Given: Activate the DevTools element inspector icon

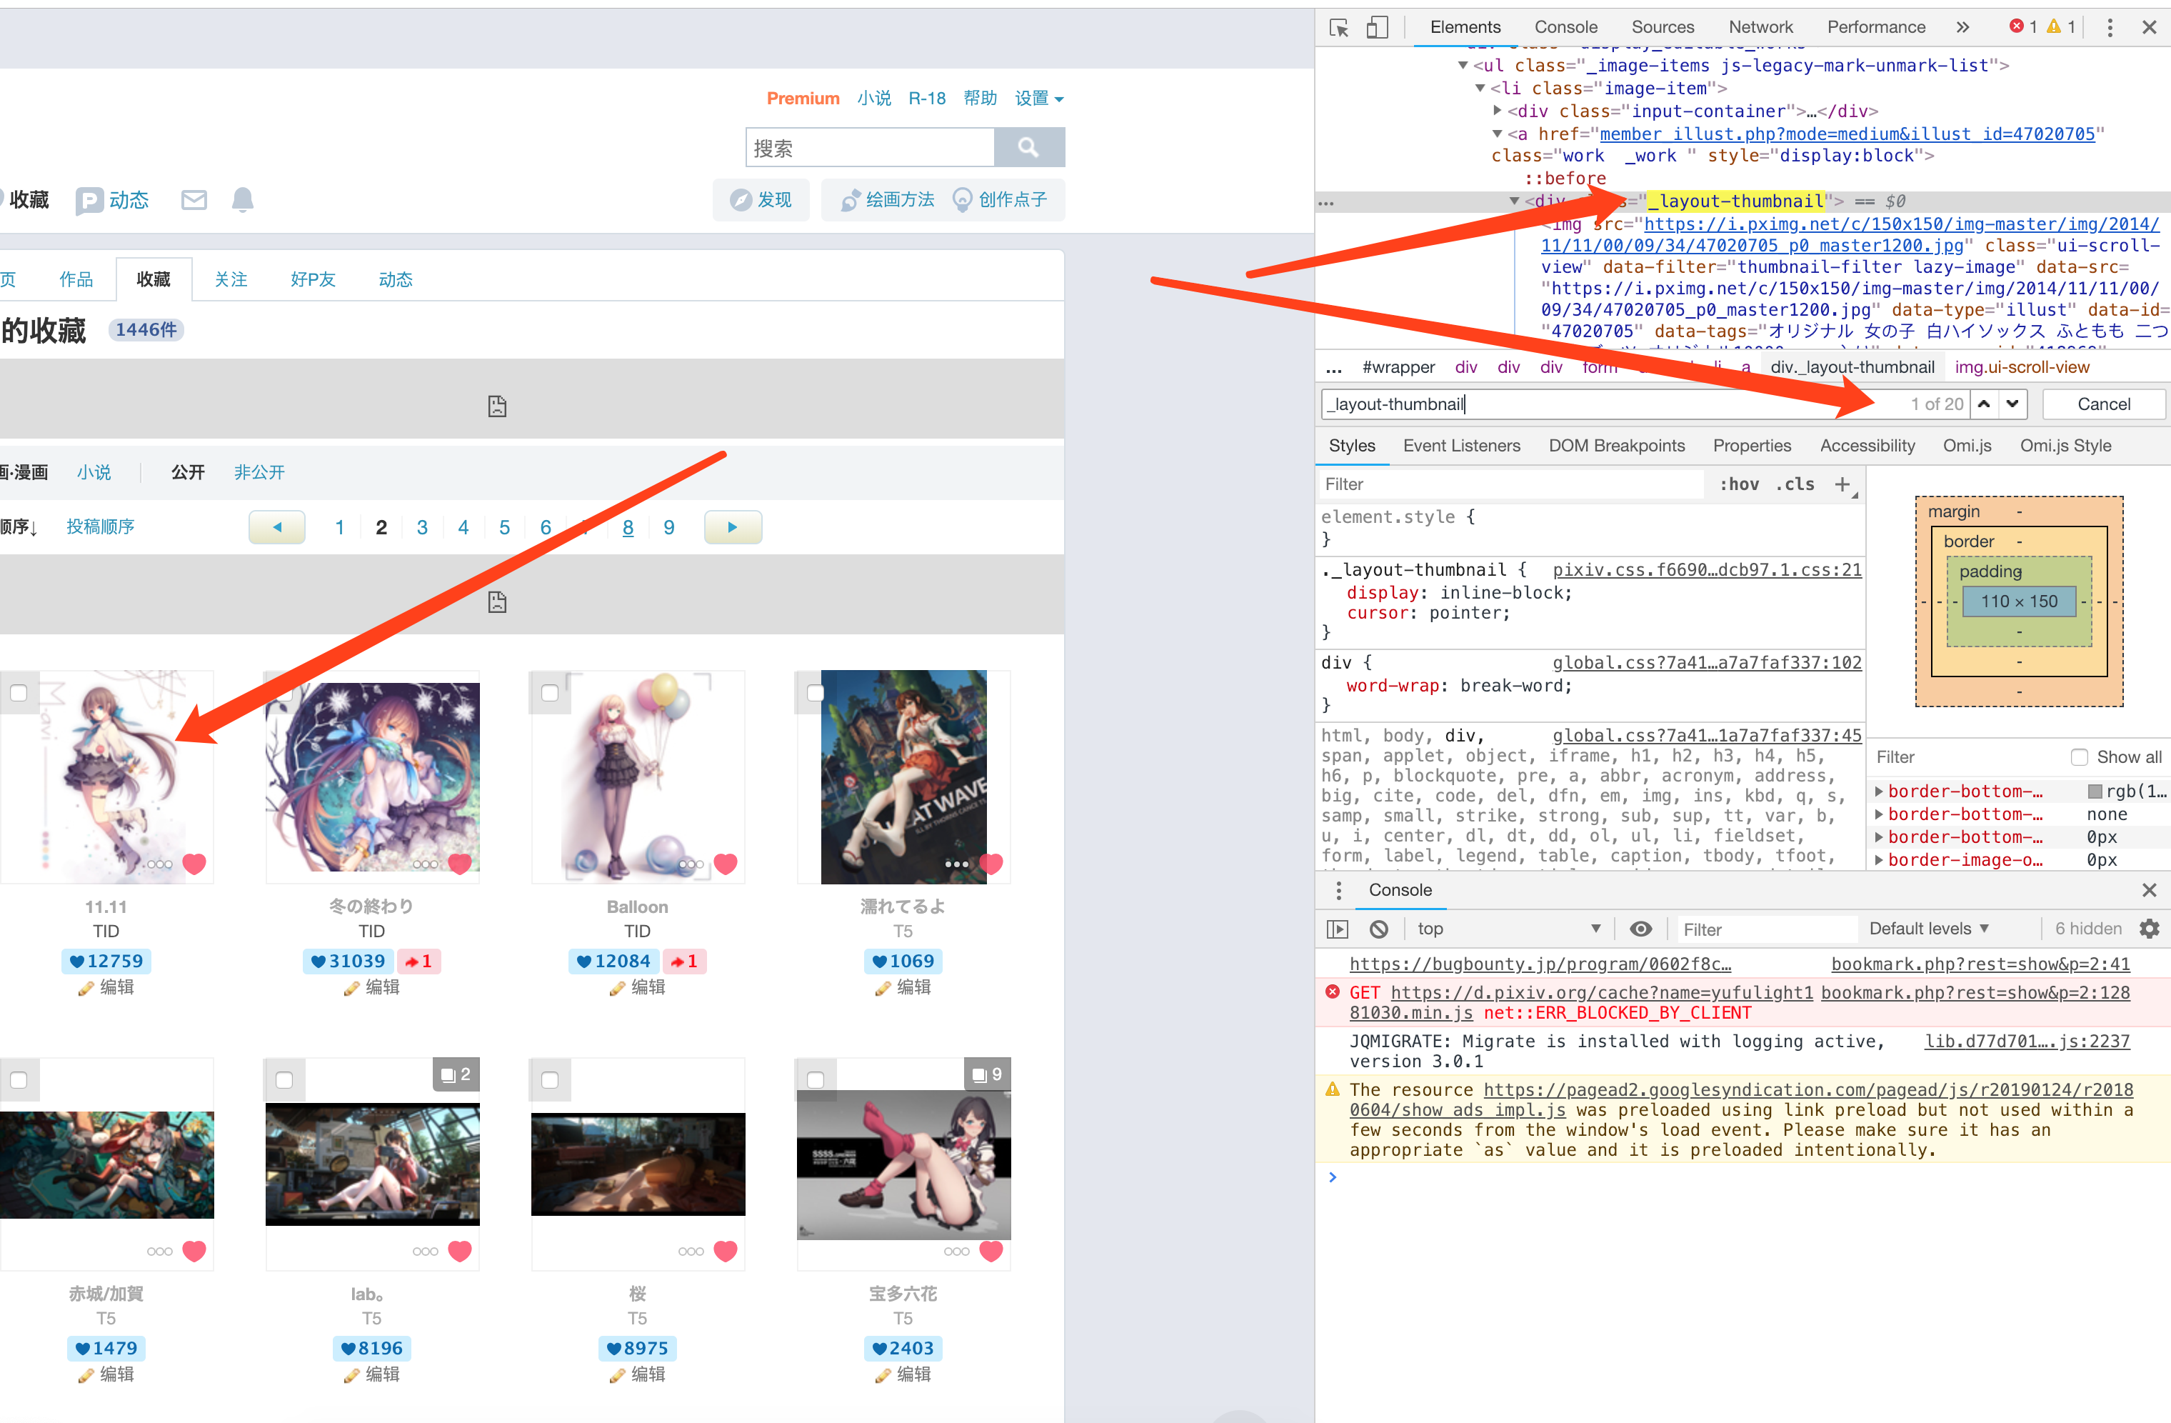Looking at the screenshot, I should (x=1338, y=27).
